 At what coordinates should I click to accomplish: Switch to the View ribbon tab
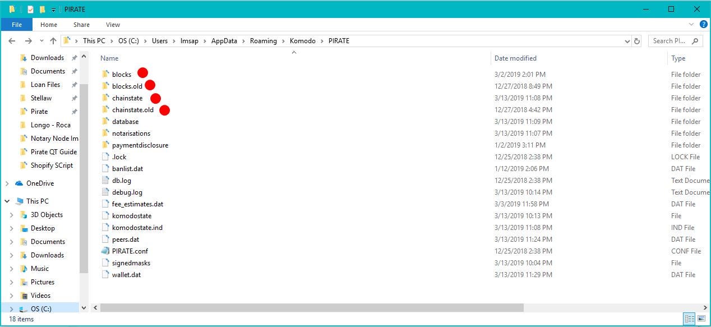click(113, 25)
